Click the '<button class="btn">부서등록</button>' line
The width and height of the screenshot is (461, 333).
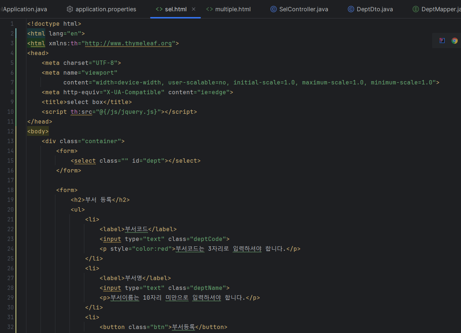[164, 327]
